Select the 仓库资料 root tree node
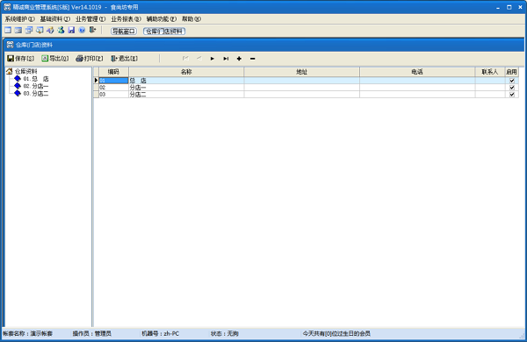The width and height of the screenshot is (527, 342). 25,72
